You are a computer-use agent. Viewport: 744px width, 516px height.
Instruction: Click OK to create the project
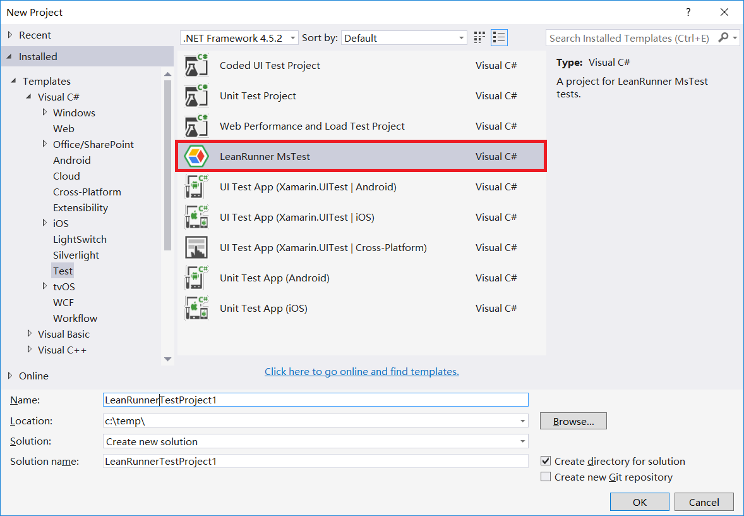[640, 502]
